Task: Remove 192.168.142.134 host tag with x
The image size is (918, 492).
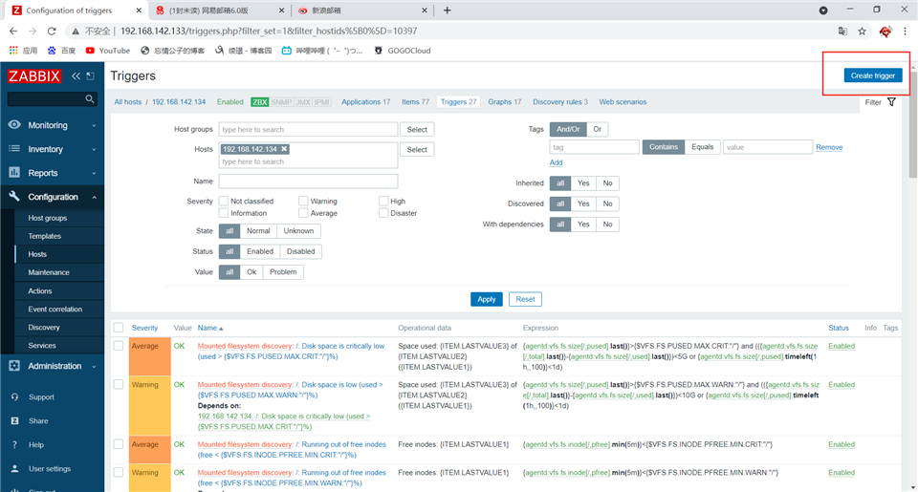Action: [284, 149]
